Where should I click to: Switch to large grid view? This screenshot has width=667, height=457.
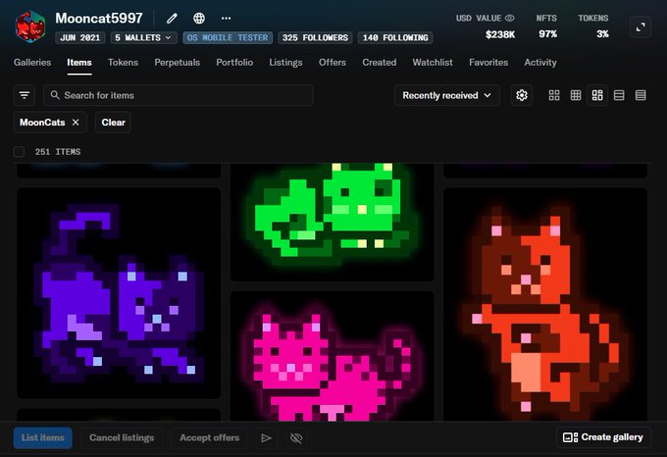(x=554, y=95)
